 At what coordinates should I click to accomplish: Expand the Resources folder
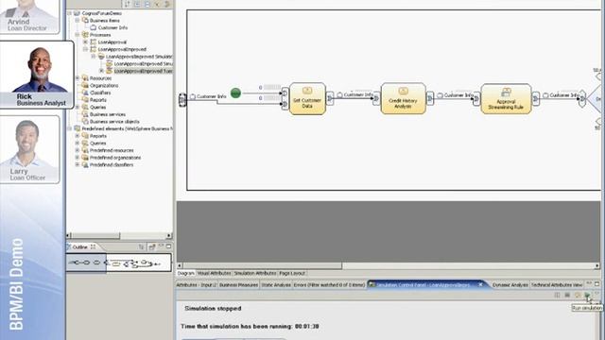(78, 78)
